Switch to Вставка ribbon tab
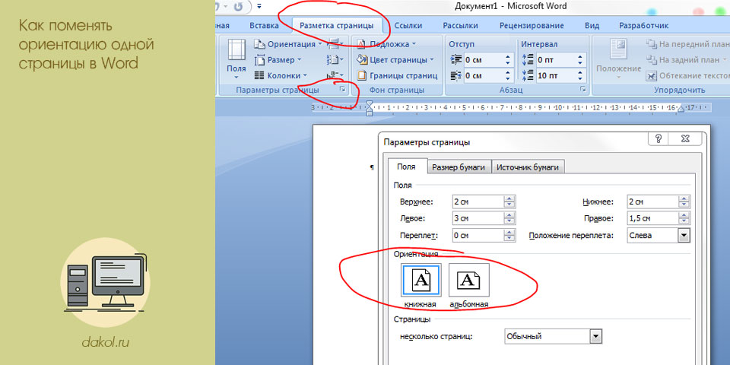This screenshot has height=365, width=730. click(x=264, y=26)
